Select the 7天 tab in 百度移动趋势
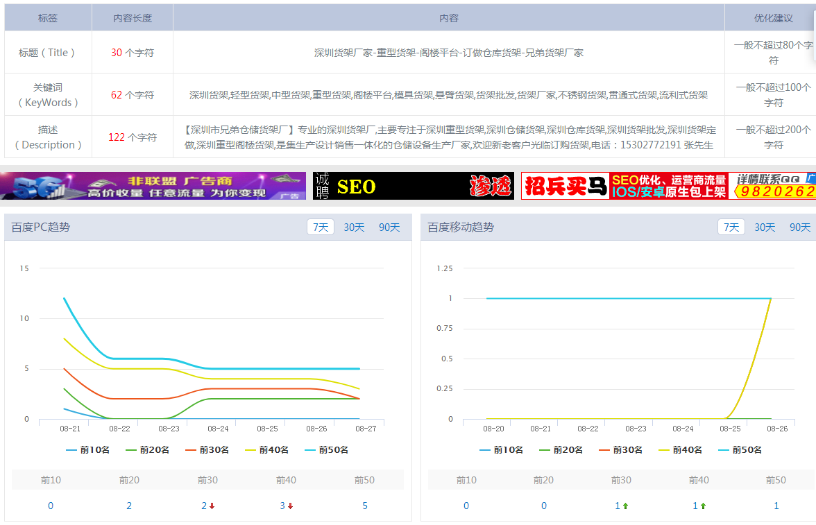 [x=731, y=227]
